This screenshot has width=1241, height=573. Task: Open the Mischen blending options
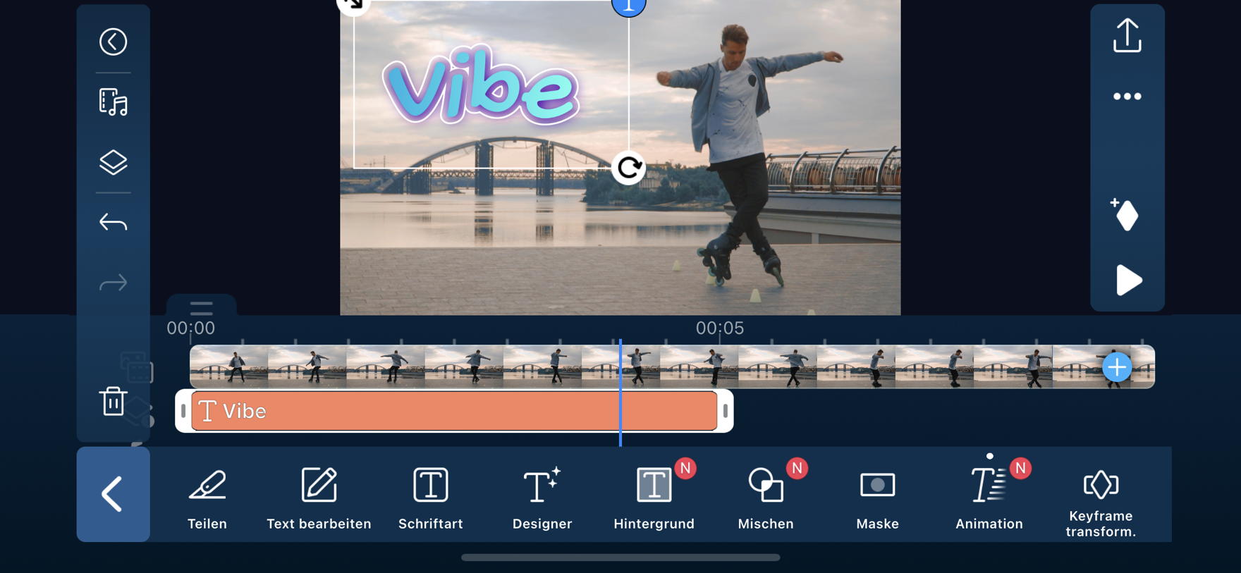766,498
